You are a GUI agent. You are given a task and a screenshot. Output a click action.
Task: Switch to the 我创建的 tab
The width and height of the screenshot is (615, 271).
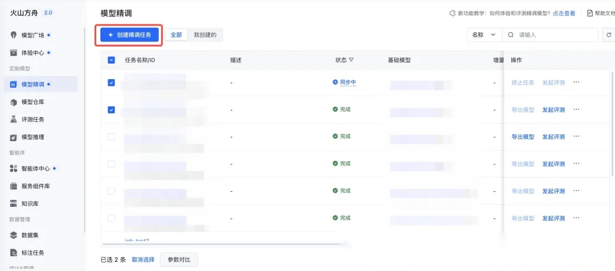point(205,35)
